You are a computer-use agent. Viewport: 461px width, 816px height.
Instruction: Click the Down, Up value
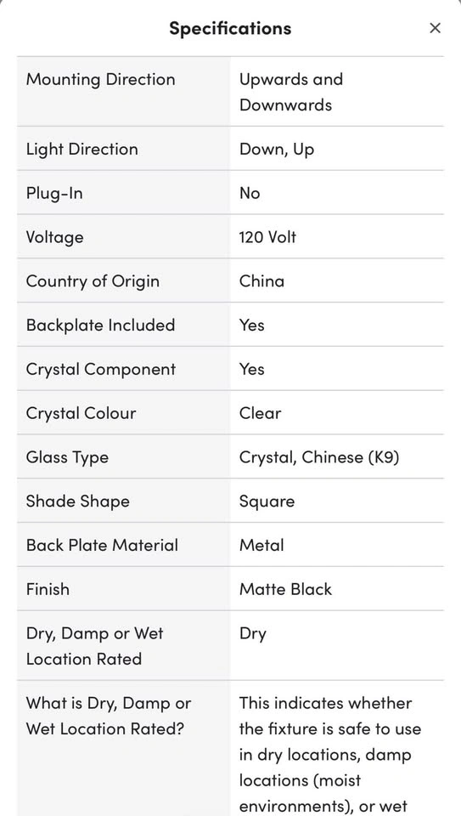[x=277, y=150]
